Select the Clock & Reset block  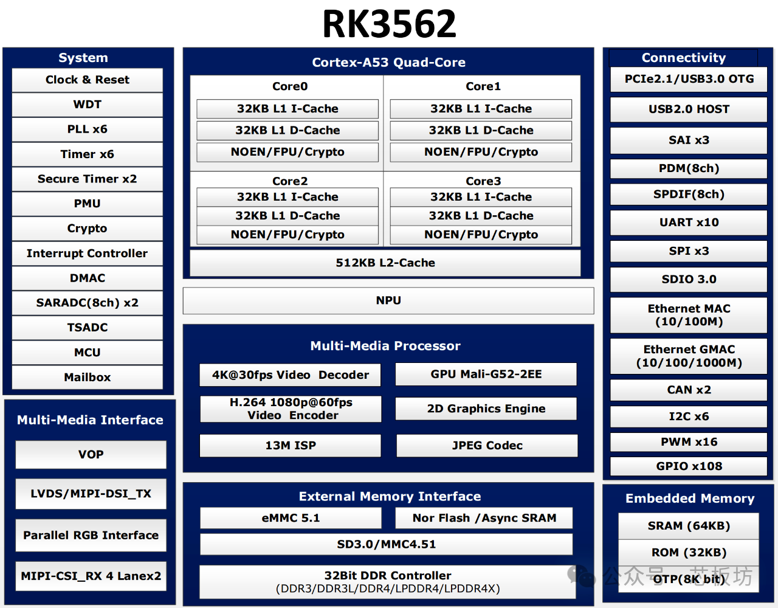click(88, 80)
